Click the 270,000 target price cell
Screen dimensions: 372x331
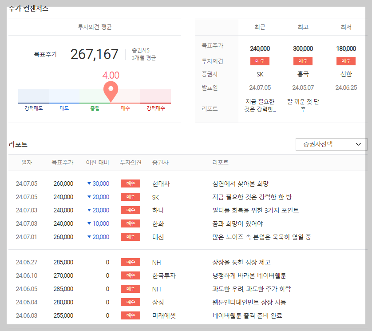pos(63,275)
